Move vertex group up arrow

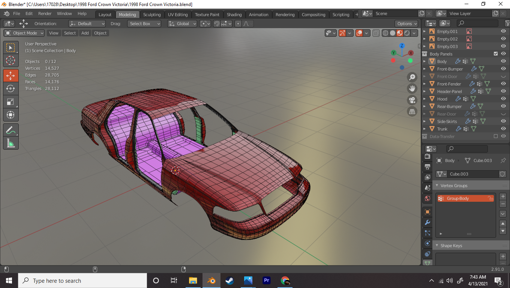click(503, 223)
